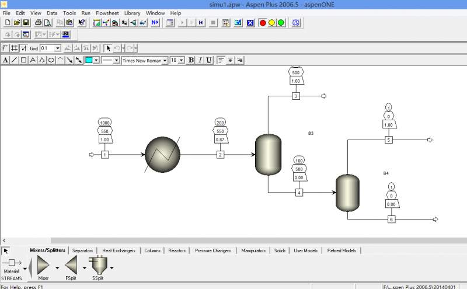Screen dimensions: 467x289
Task: Click the blue X toolbar icon
Action: (x=250, y=23)
